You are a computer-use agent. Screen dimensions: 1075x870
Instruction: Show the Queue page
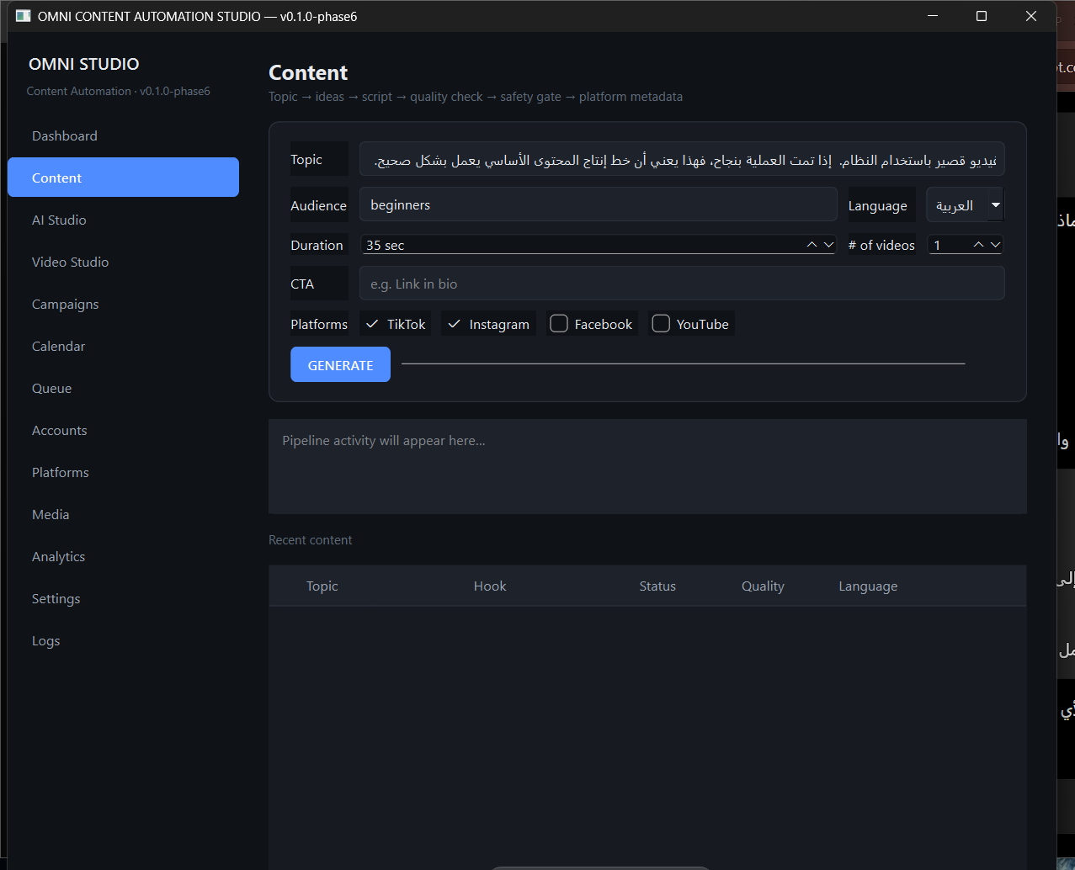coord(123,388)
